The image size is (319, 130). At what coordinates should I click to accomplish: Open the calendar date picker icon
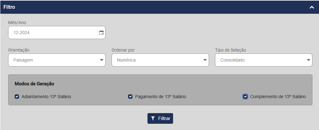point(101,32)
